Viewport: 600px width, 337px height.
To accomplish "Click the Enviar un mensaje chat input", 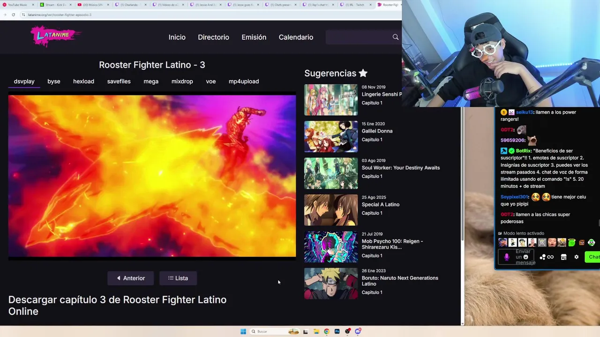I will 516,257.
